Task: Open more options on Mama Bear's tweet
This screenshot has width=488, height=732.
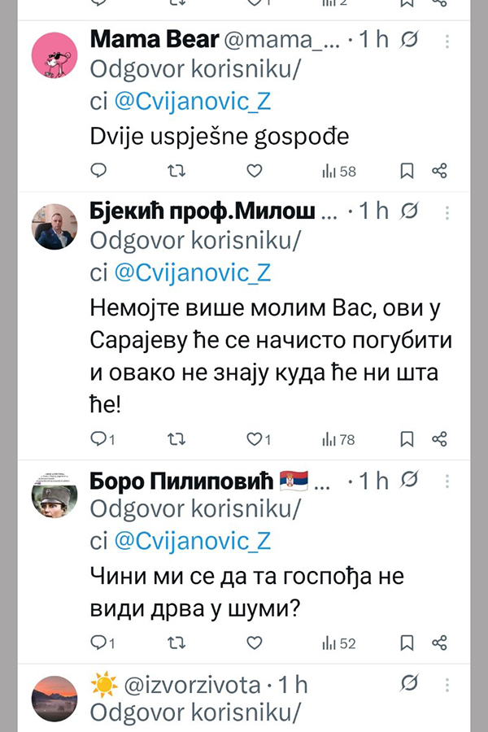Action: tap(447, 41)
